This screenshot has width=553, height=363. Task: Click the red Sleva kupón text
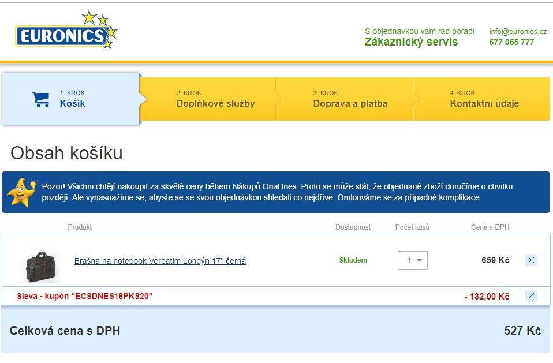[x=85, y=296]
